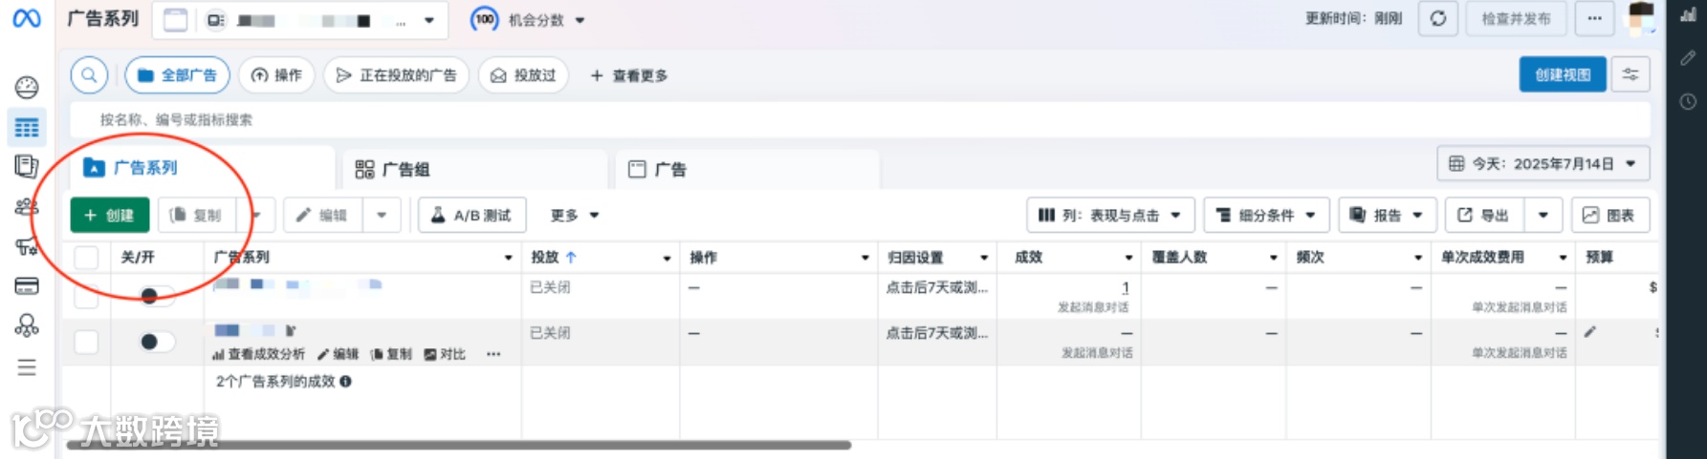Viewport: 1707px width, 459px height.
Task: Open the 归因设置 column header menu
Action: [x=984, y=258]
